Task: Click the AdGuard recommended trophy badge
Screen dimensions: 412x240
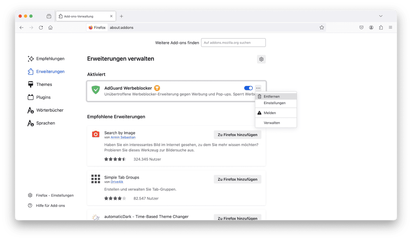Action: pos(157,88)
